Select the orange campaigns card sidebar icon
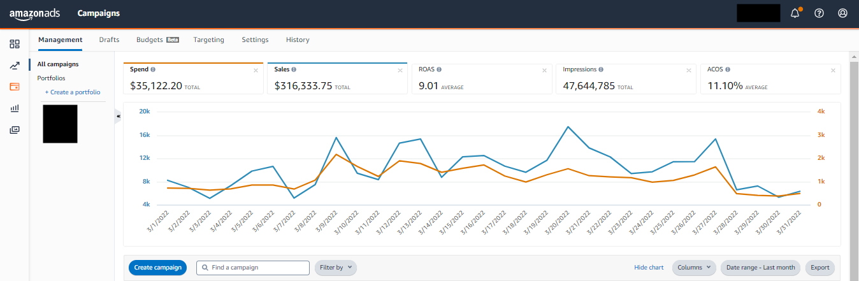 (x=15, y=87)
